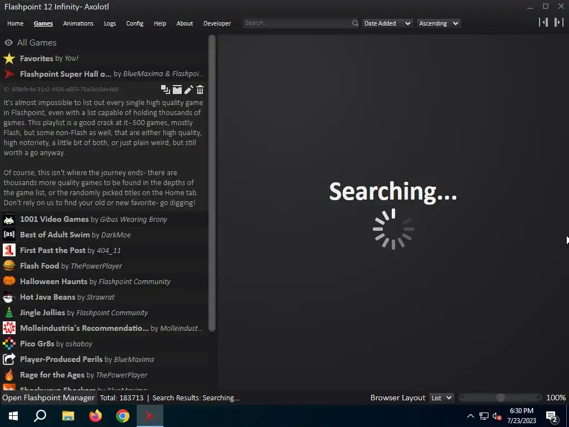569x427 pixels.
Task: Open the Developer tab
Action: pyautogui.click(x=217, y=23)
